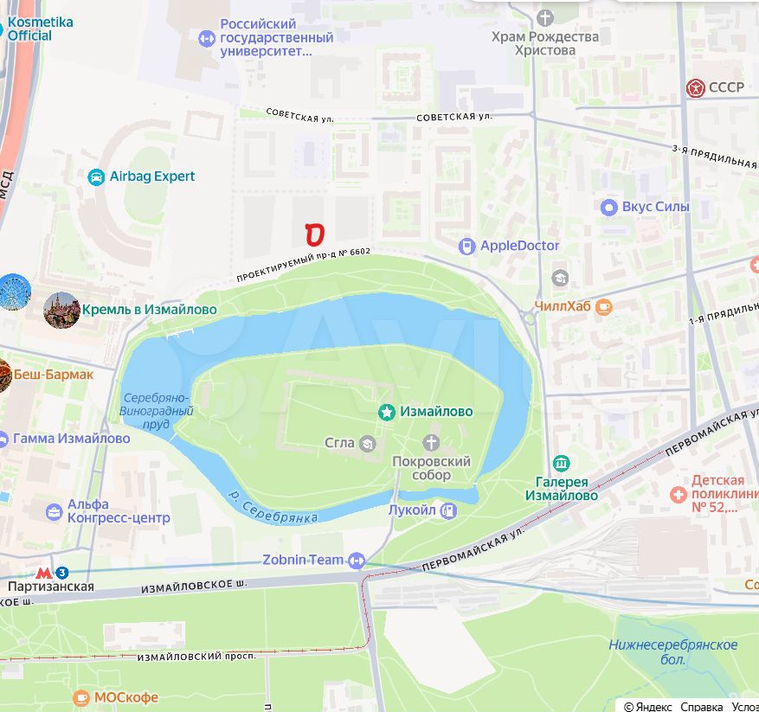Open the Галерея Измайлово museum icon

(x=561, y=463)
